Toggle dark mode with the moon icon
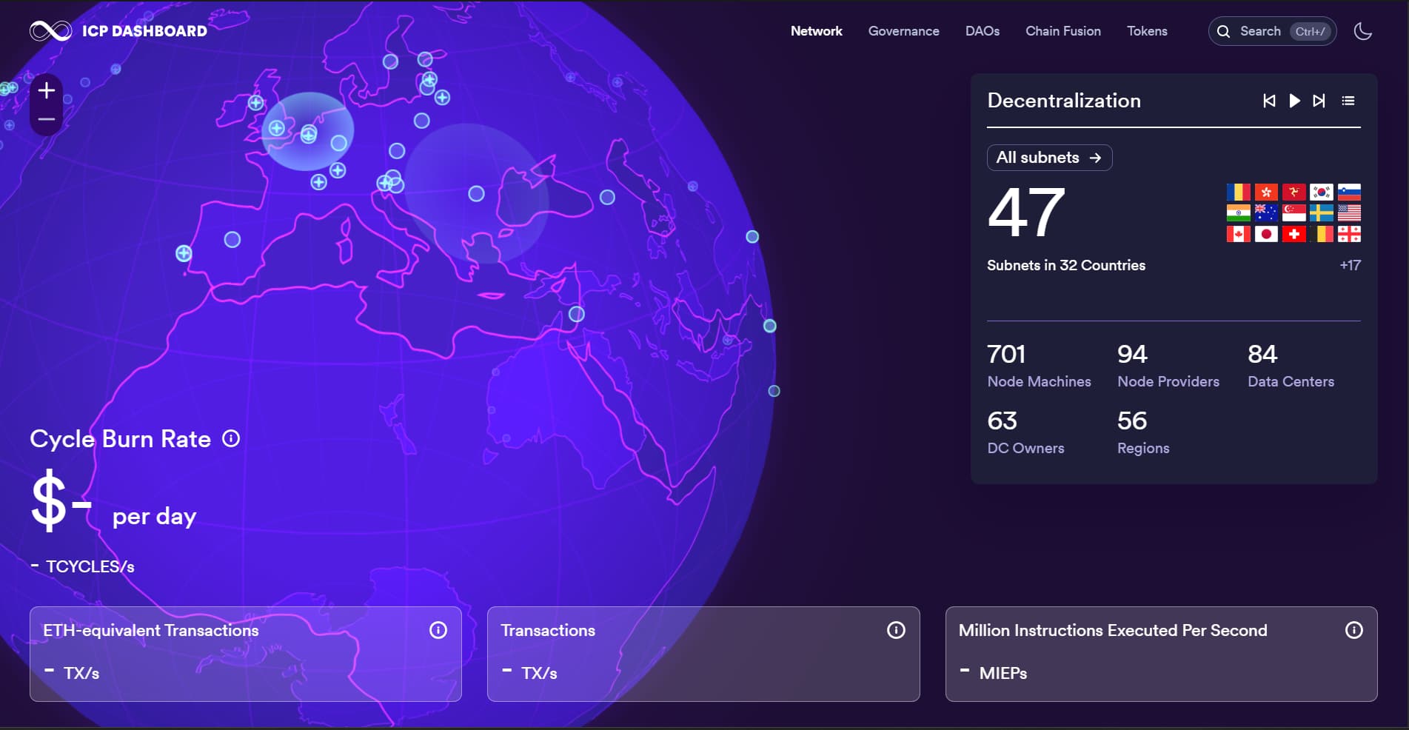The image size is (1409, 730). [1362, 31]
